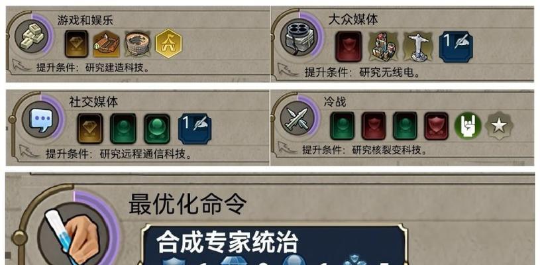Image resolution: width=540 pixels, height=265 pixels.
Task: Select the red military policy card in 大众媒体
Action: (x=349, y=47)
